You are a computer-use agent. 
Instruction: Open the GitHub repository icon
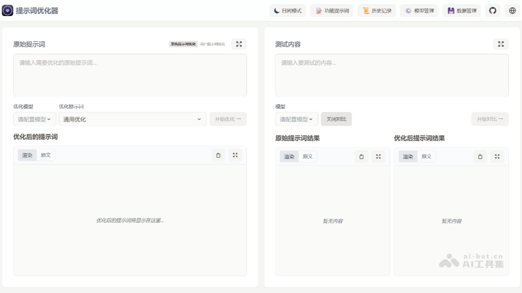point(492,10)
